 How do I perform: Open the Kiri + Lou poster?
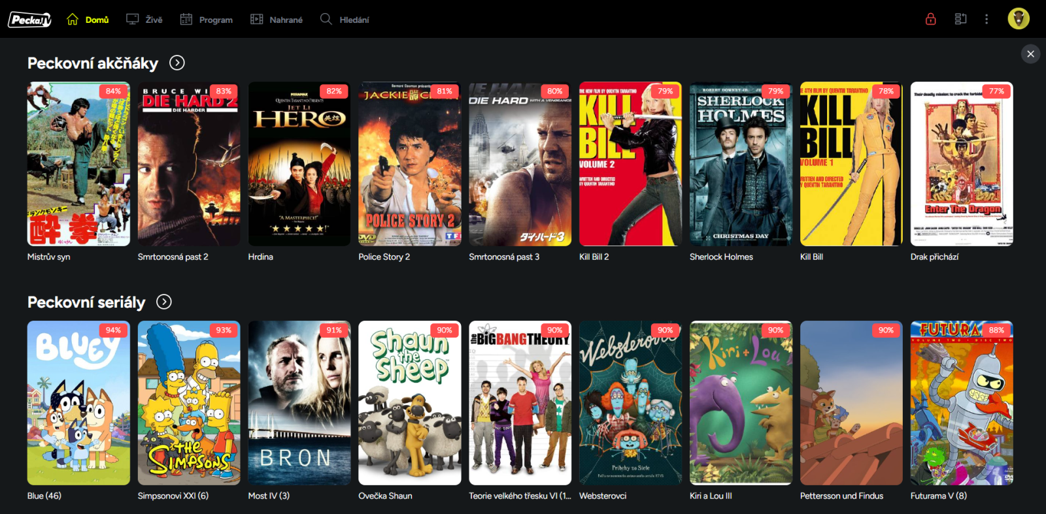[741, 403]
